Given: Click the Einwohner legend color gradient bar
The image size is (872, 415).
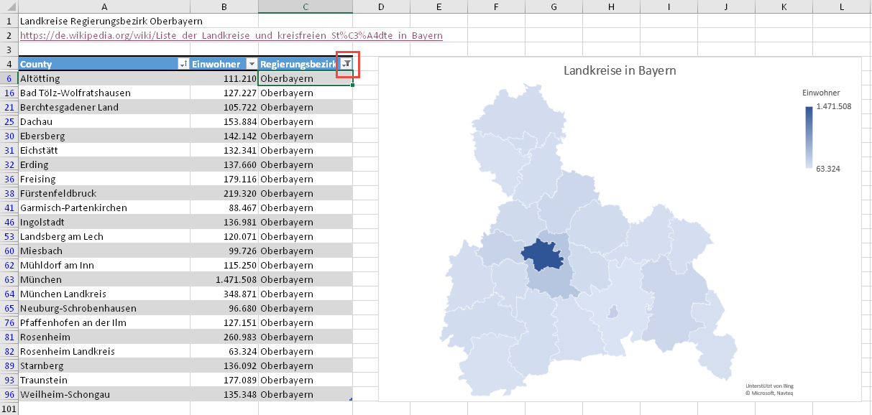Looking at the screenshot, I should click(809, 137).
